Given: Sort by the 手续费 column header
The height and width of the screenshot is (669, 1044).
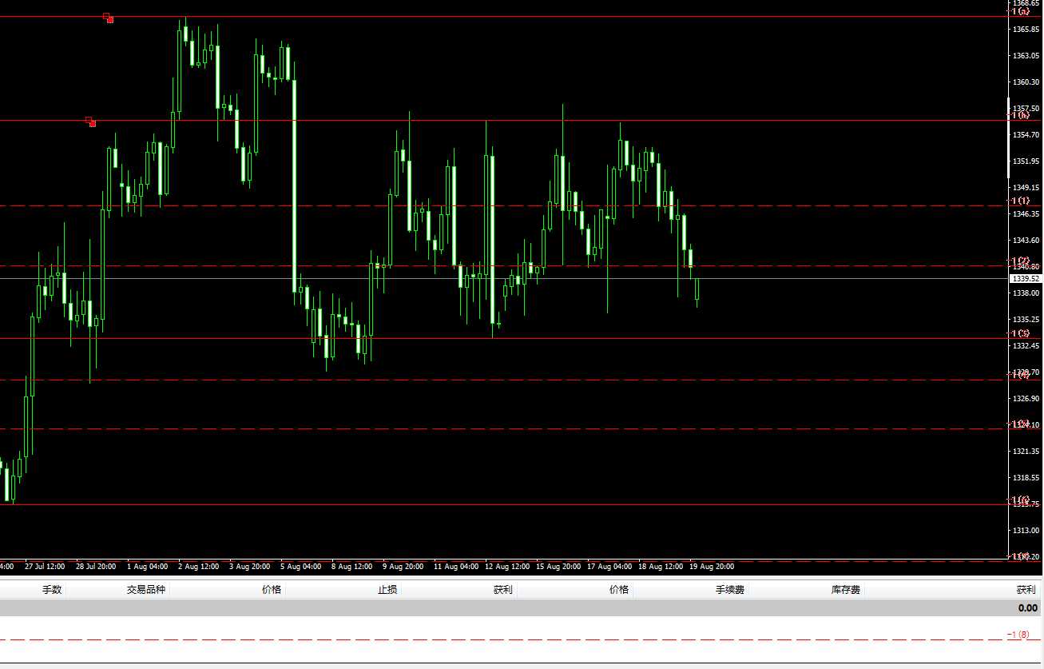Looking at the screenshot, I should pyautogui.click(x=729, y=590).
